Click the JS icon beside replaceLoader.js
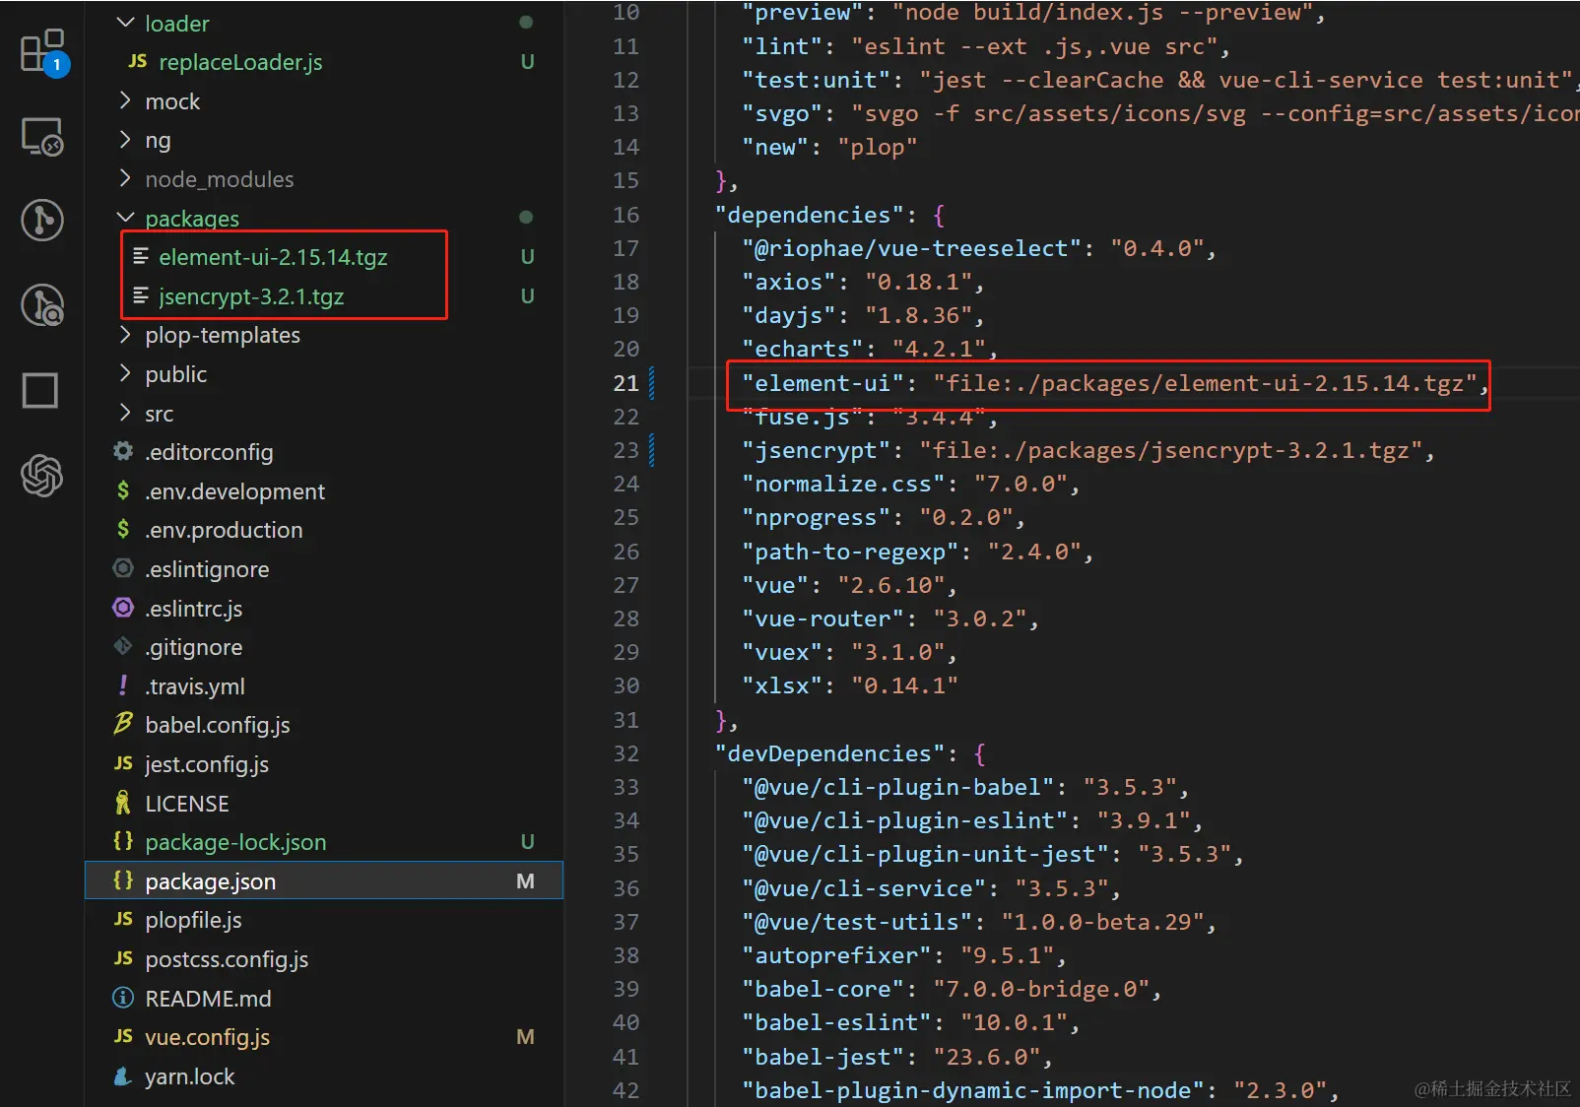This screenshot has height=1107, width=1580. 137,61
